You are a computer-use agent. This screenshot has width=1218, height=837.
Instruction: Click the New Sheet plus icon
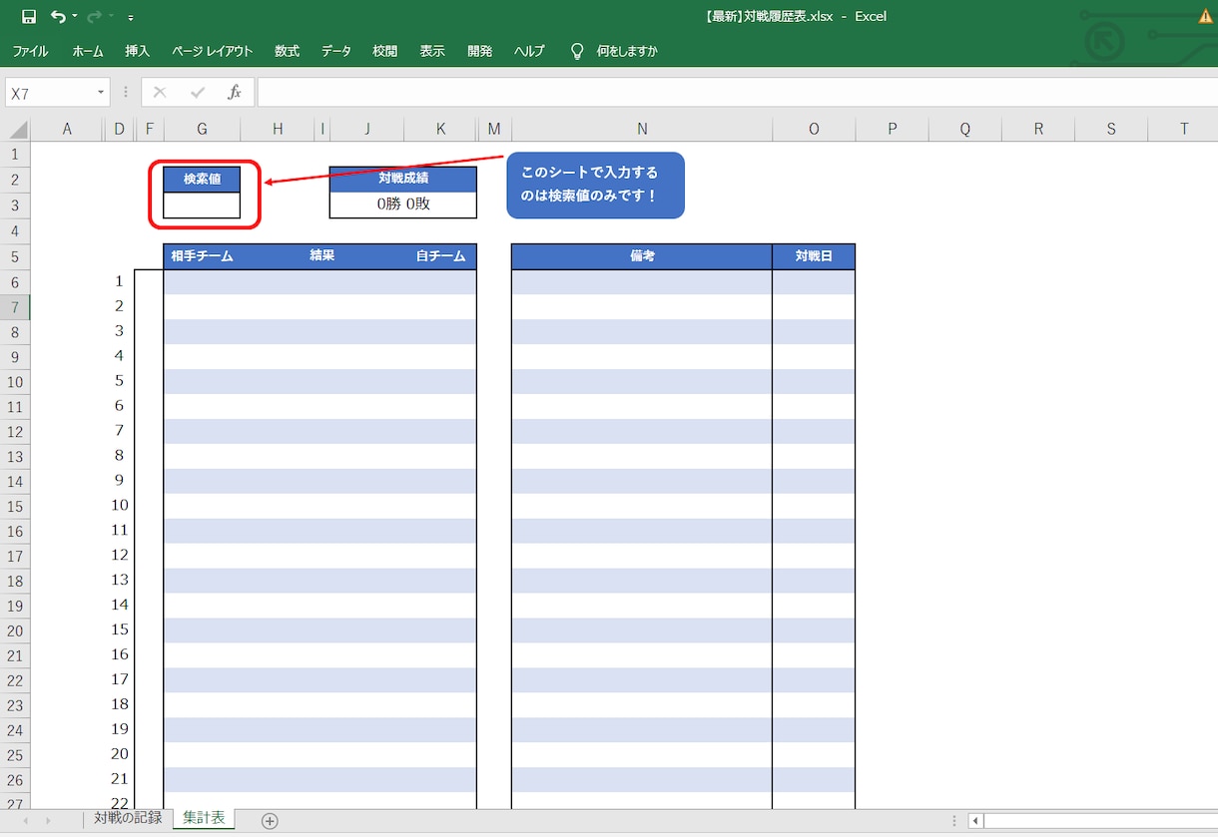pyautogui.click(x=270, y=821)
